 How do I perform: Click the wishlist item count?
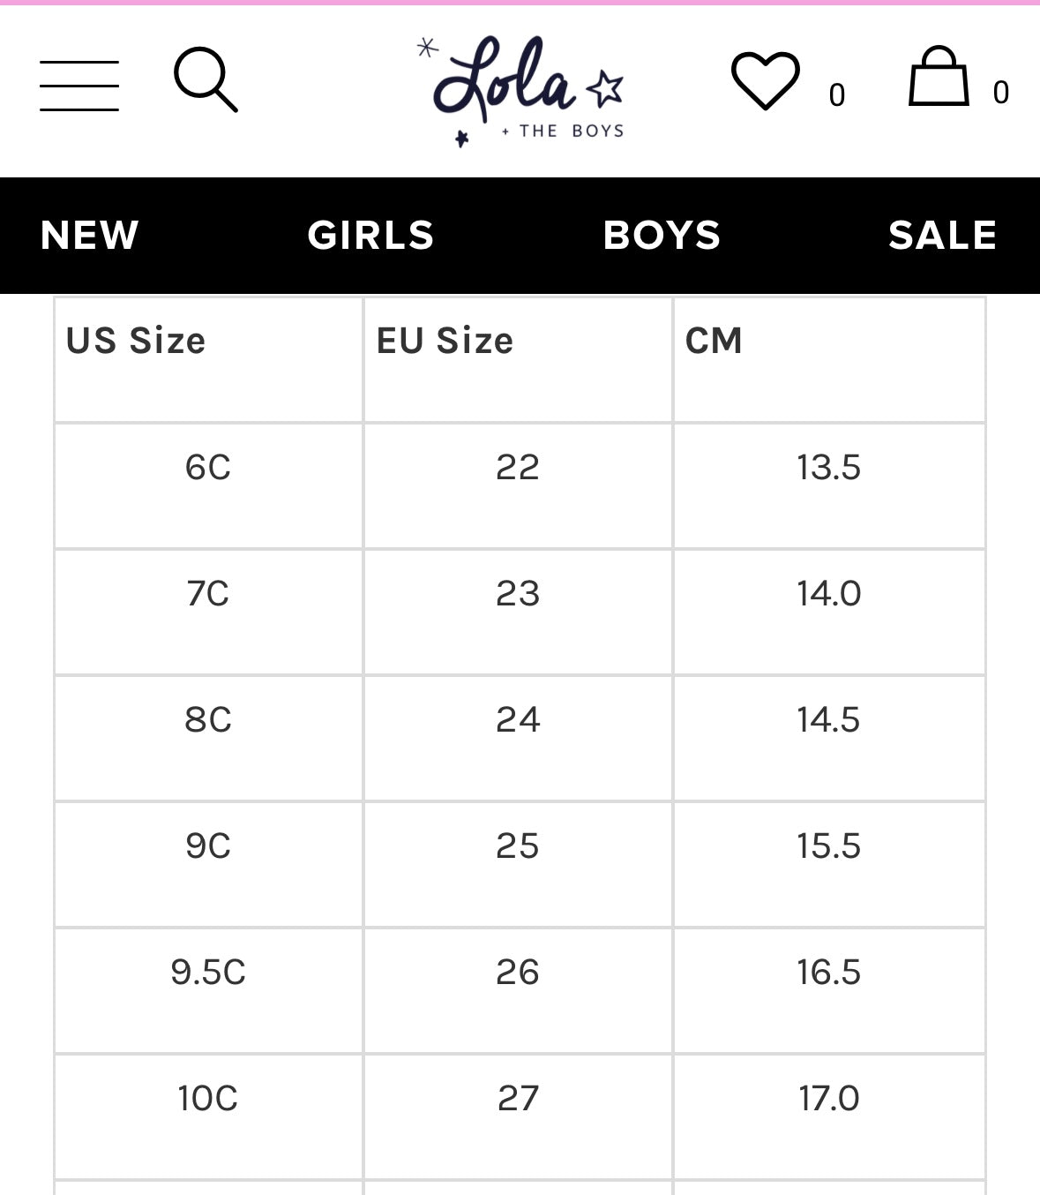coord(837,95)
